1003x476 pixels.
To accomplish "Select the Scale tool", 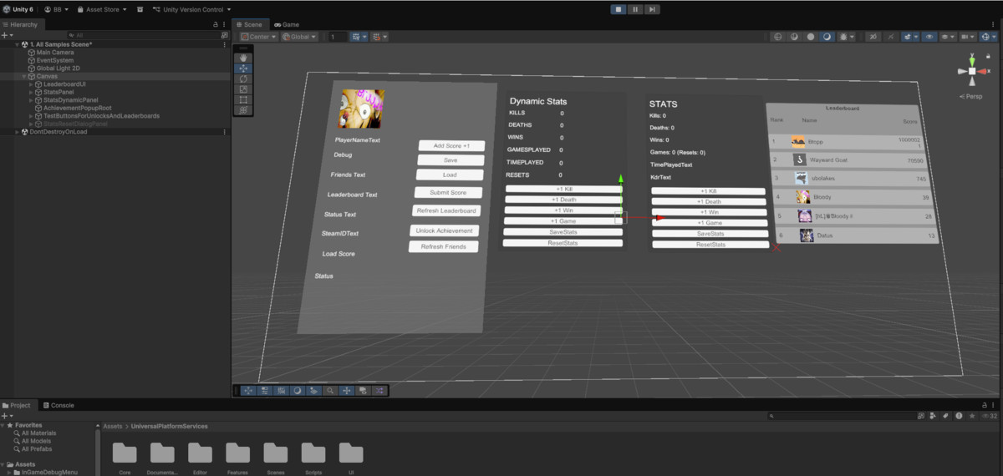I will tap(243, 89).
